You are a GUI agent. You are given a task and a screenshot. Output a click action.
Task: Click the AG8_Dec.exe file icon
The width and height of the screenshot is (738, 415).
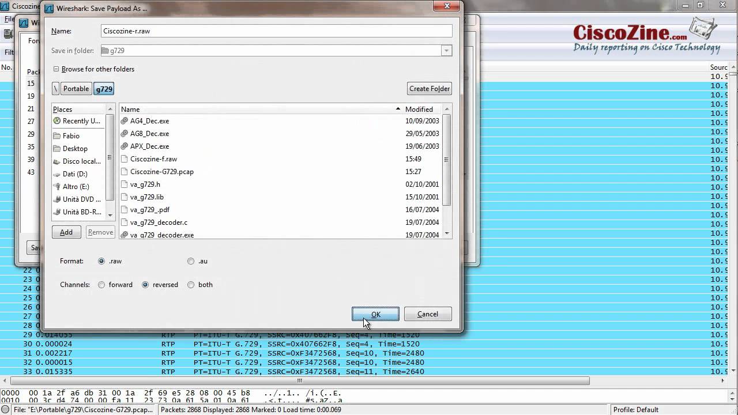pos(125,134)
